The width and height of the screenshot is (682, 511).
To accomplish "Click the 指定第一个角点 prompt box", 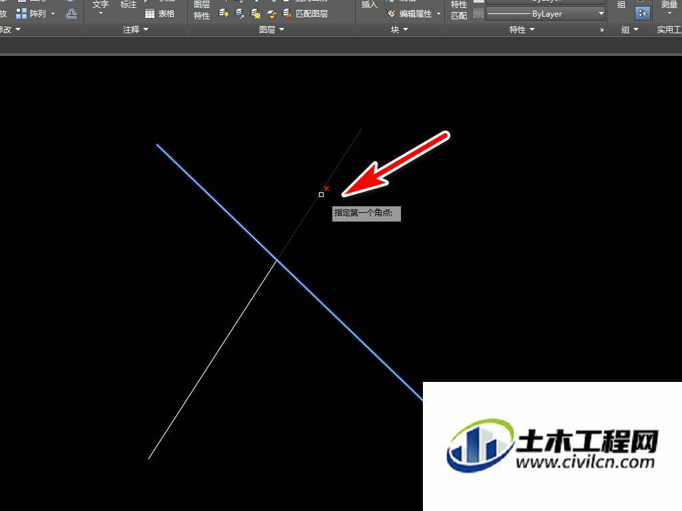I will (366, 214).
